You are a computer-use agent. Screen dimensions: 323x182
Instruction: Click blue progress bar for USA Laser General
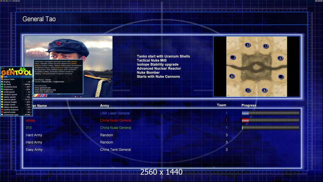(271, 113)
